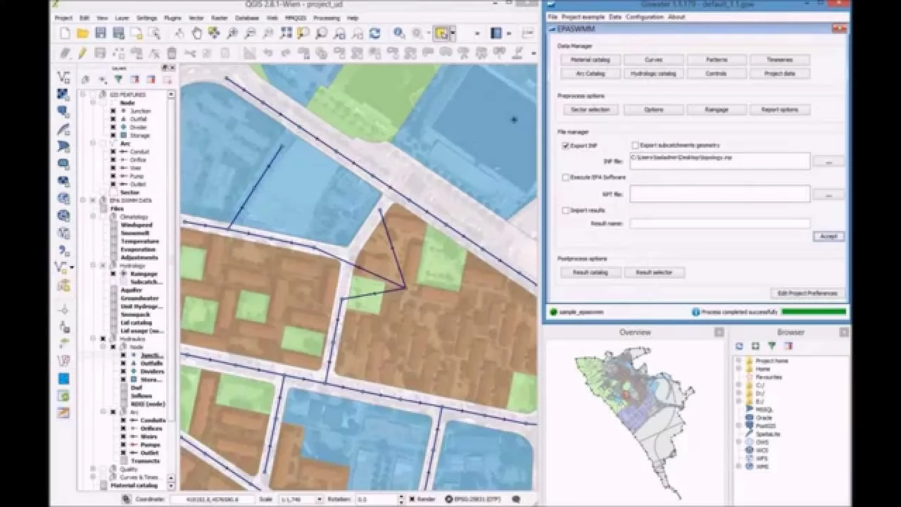Save the project with the floppy icon
The width and height of the screenshot is (901, 507).
click(x=101, y=33)
